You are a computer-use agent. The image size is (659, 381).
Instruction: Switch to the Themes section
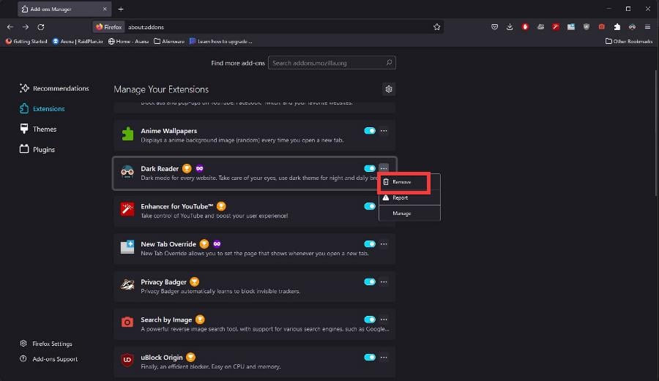pyautogui.click(x=38, y=129)
